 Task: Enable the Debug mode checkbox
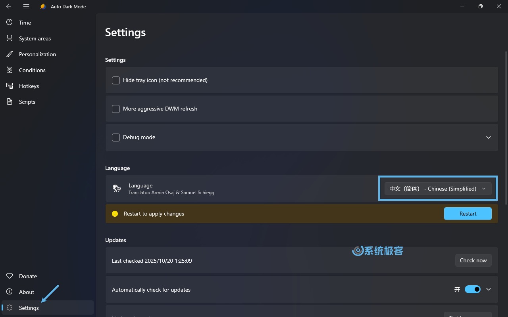[116, 137]
